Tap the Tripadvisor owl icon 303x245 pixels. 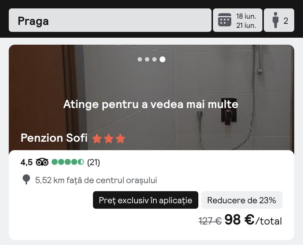point(42,162)
